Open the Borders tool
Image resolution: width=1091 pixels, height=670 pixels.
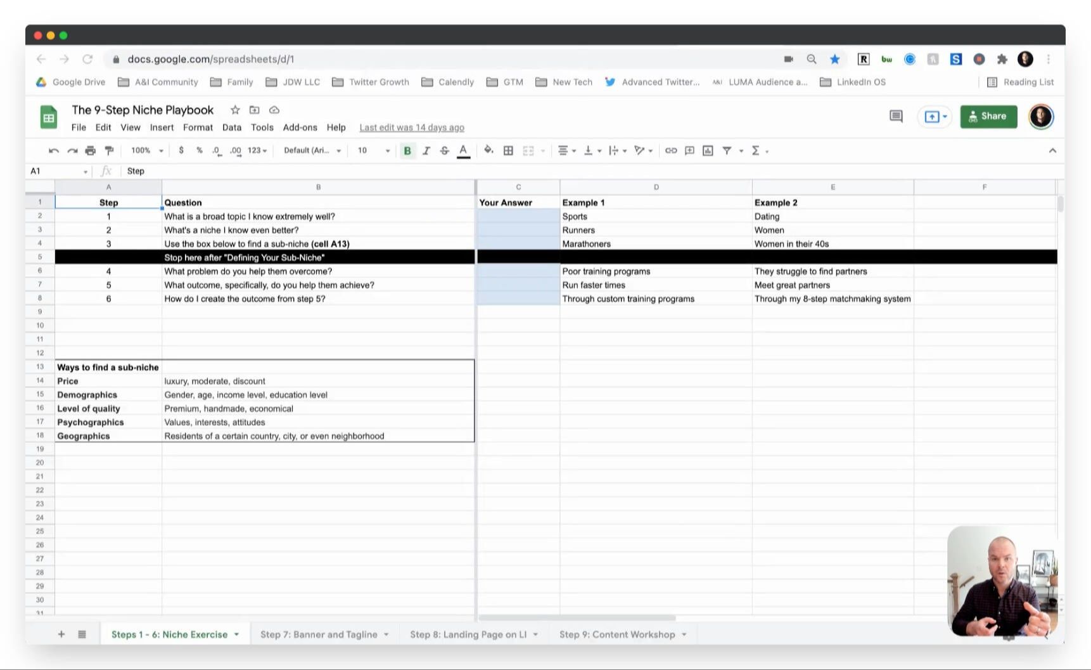508,151
